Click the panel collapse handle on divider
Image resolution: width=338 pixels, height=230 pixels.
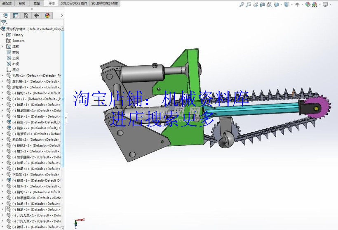(66, 118)
